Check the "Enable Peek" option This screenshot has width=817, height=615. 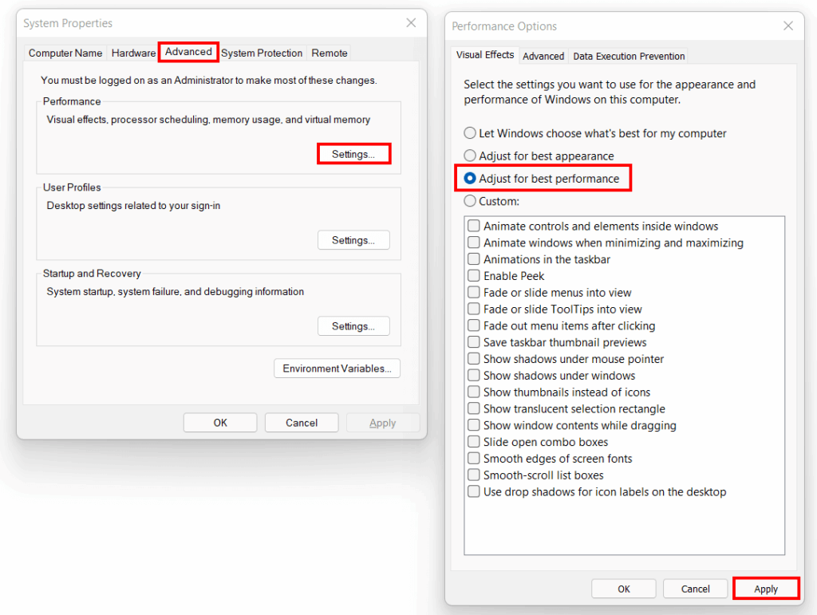(473, 275)
